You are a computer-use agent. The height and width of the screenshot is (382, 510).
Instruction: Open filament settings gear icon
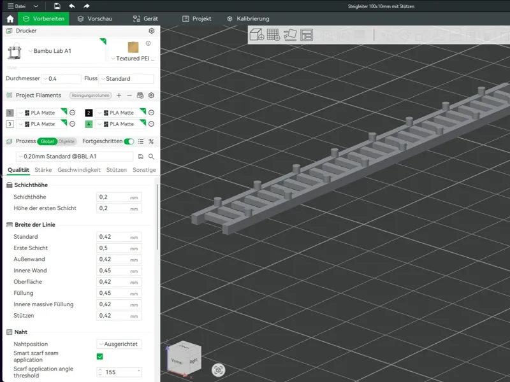pos(151,95)
